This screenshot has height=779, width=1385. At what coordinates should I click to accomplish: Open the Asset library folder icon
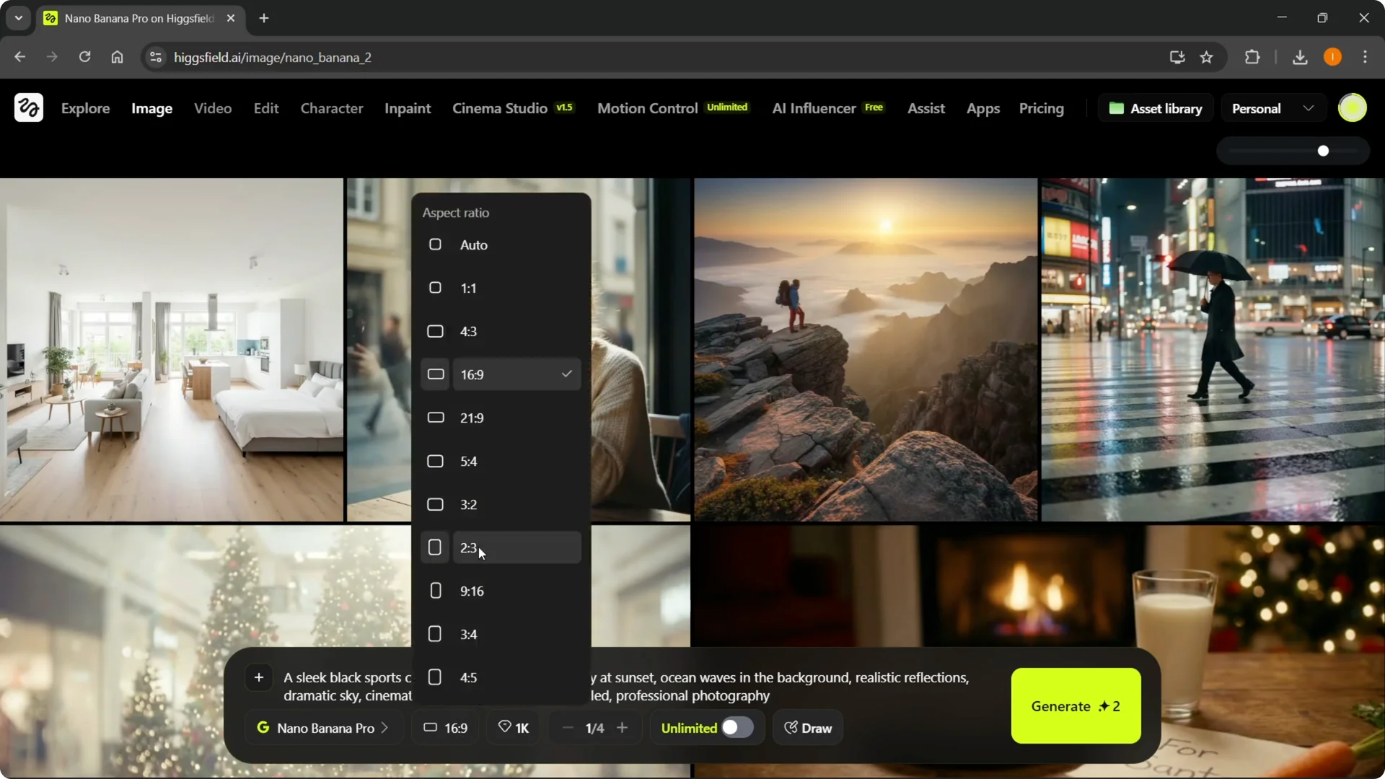pyautogui.click(x=1117, y=107)
